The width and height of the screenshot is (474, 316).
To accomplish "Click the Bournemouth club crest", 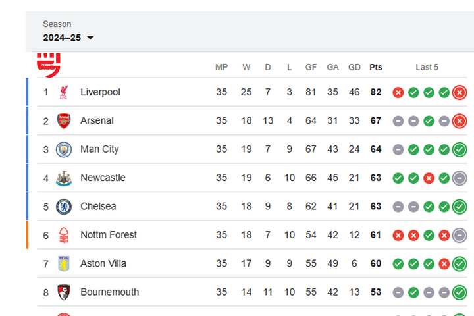I will click(64, 292).
